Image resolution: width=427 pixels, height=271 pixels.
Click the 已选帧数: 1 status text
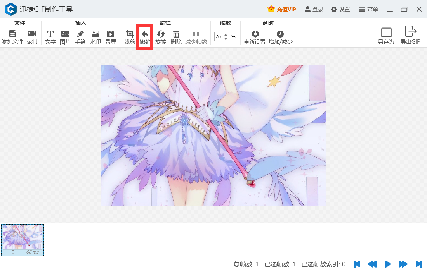(280, 264)
